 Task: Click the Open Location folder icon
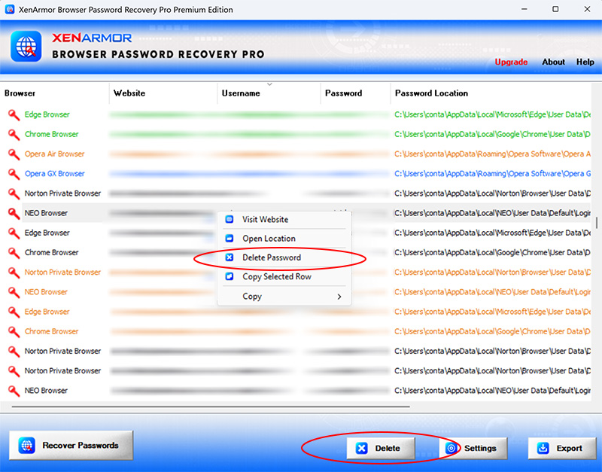coord(229,239)
